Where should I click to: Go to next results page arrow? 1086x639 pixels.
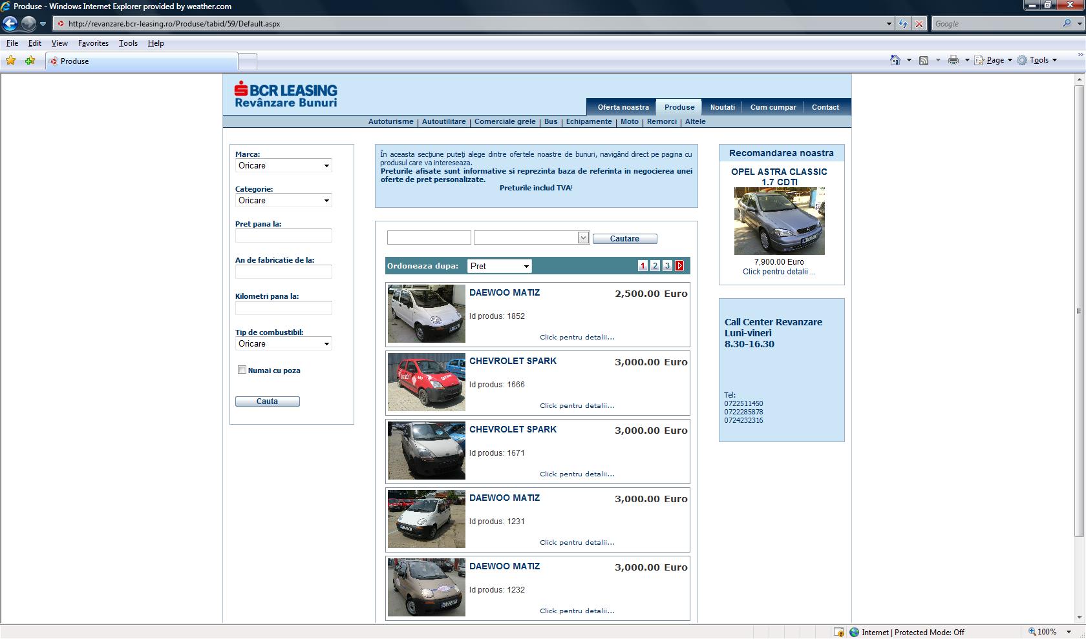click(679, 266)
